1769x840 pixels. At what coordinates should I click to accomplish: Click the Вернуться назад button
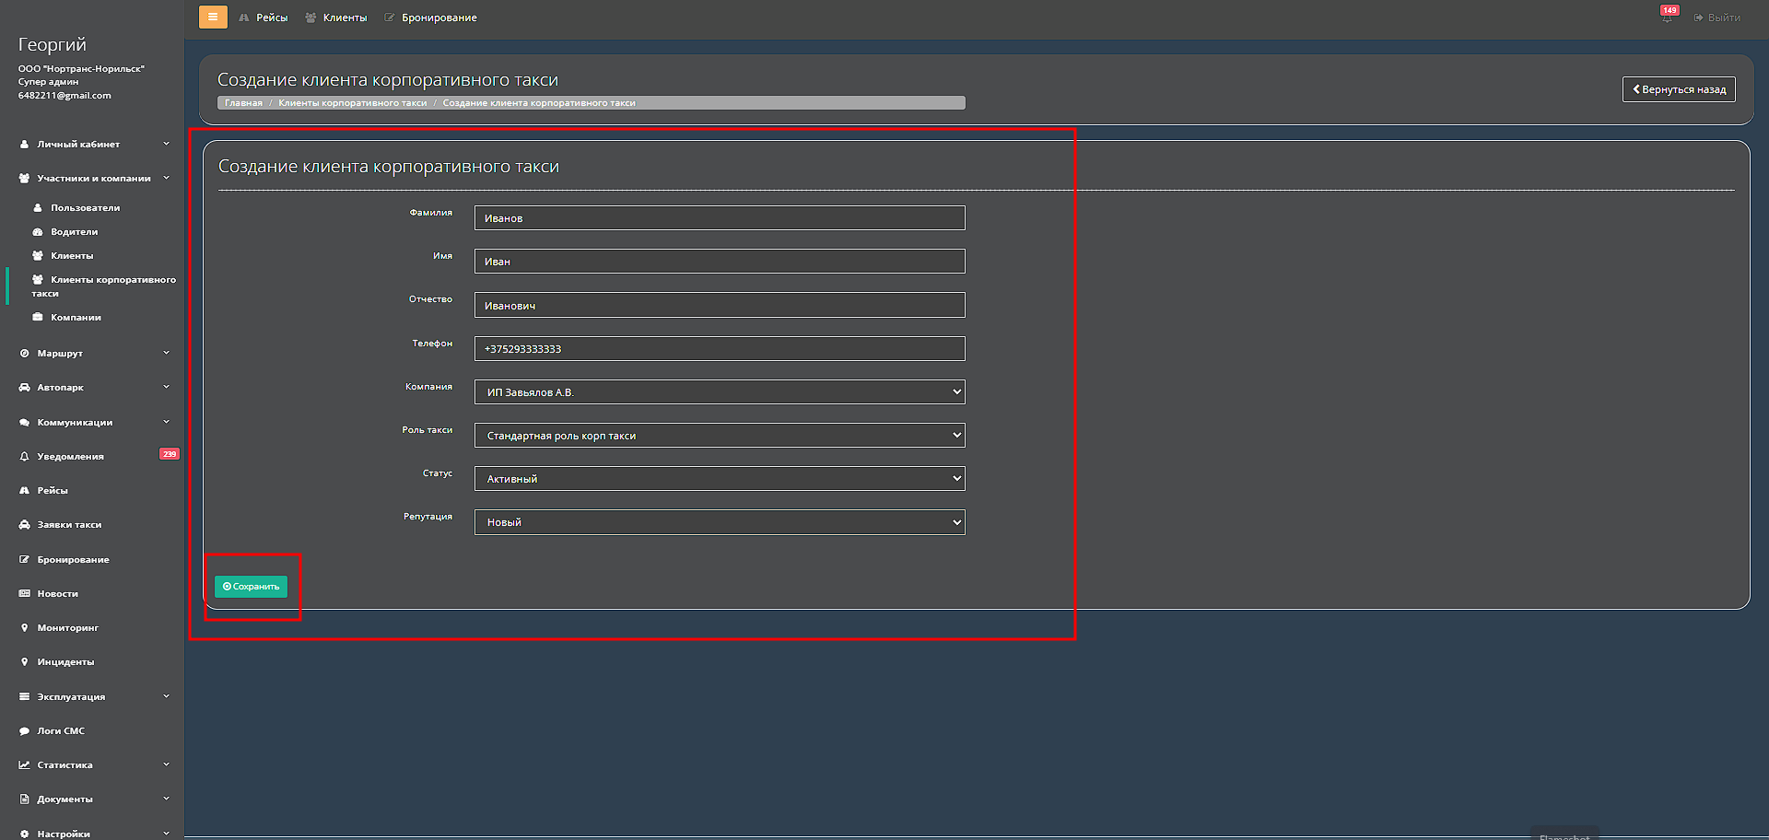tap(1678, 89)
